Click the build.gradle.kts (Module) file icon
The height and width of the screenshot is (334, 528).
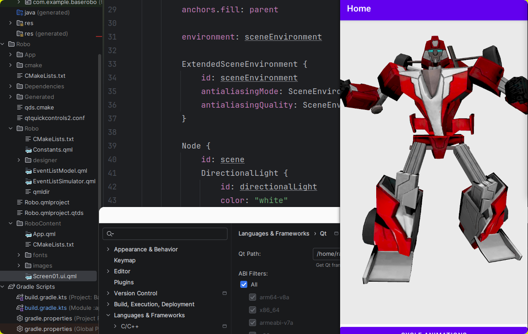tap(20, 308)
